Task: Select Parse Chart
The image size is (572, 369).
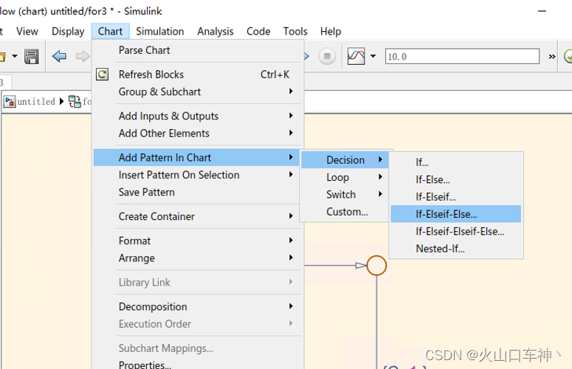Action: (197, 50)
